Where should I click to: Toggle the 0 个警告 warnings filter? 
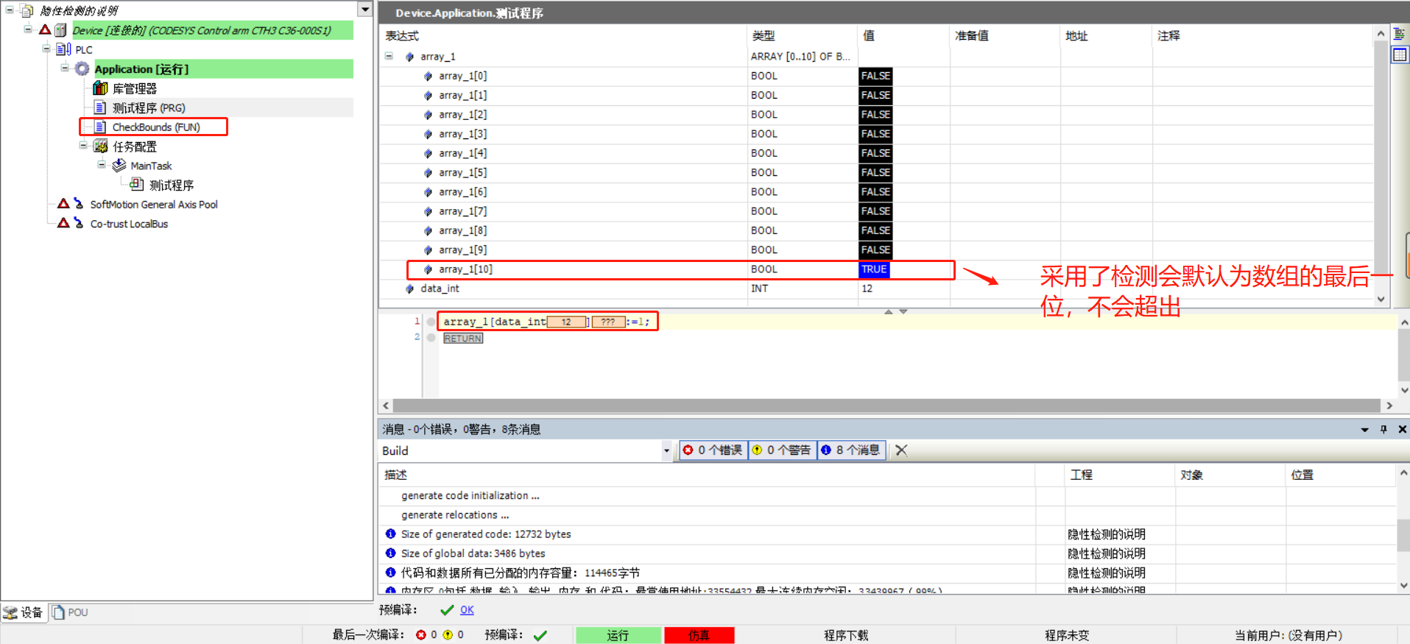click(782, 450)
